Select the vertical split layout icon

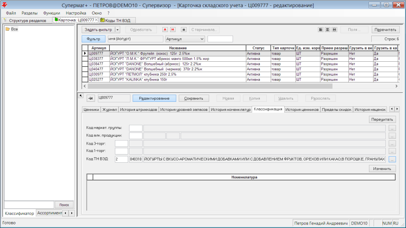coord(328,30)
